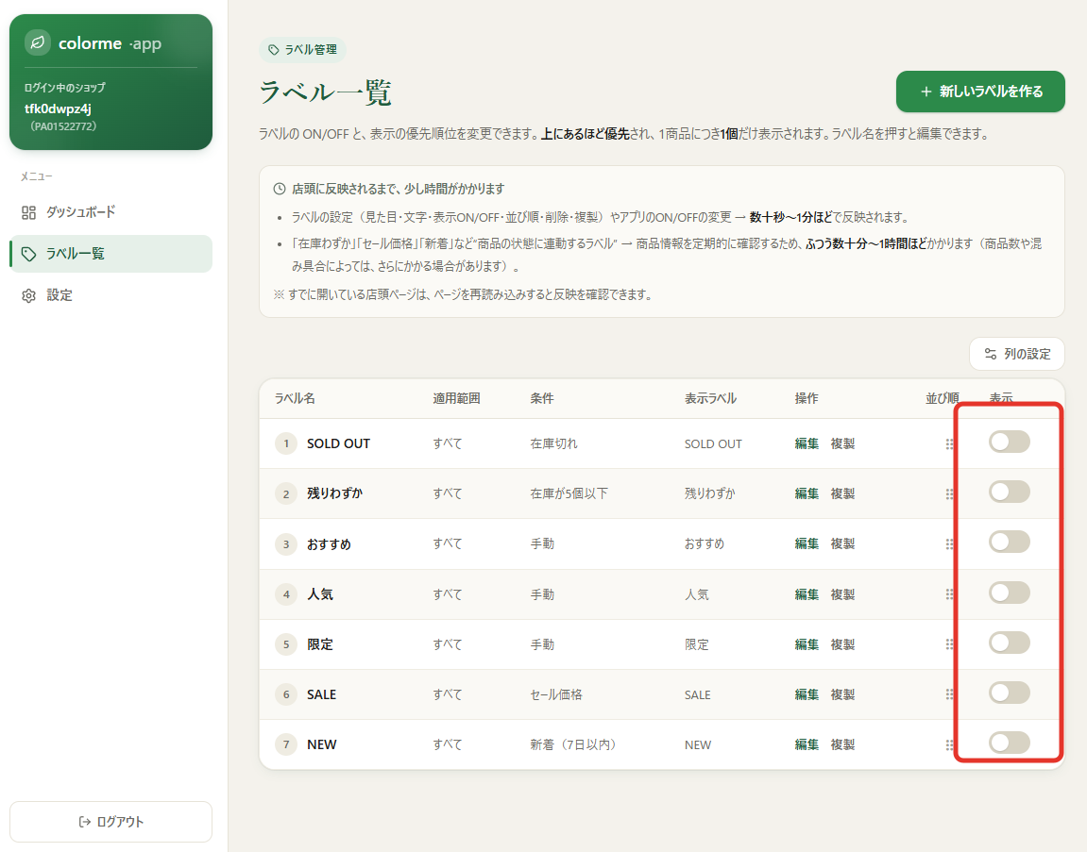Click the drag handle for NEW row
Image resolution: width=1087 pixels, height=852 pixels.
point(949,744)
